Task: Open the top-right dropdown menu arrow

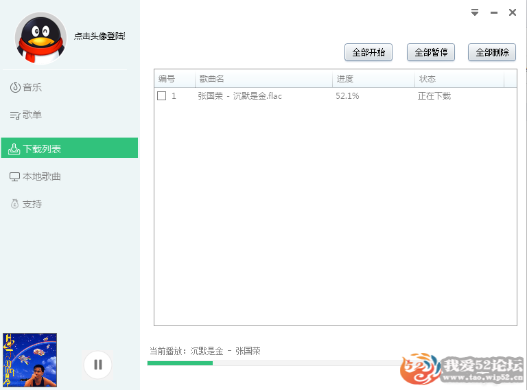Action: coord(475,12)
